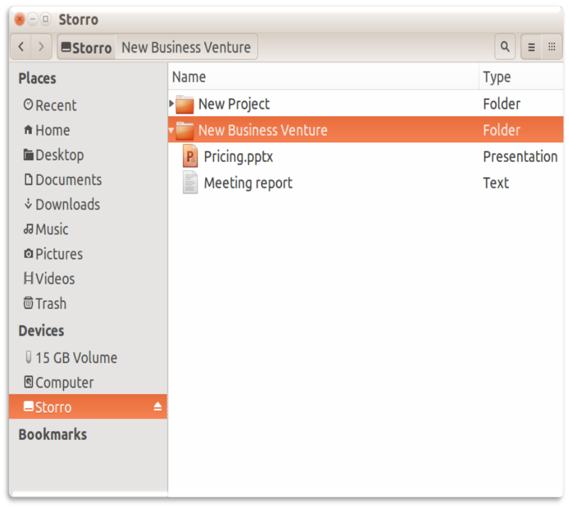Click the Text type cell
Screen dimensions: 569x509
[x=496, y=183]
